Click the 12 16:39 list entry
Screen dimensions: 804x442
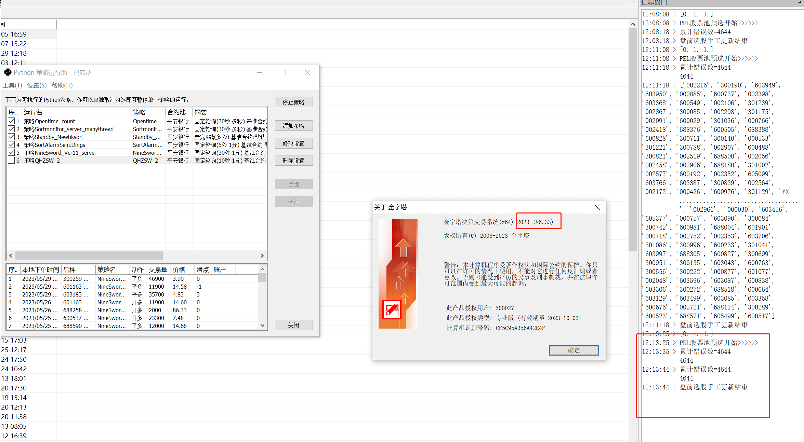click(x=14, y=436)
